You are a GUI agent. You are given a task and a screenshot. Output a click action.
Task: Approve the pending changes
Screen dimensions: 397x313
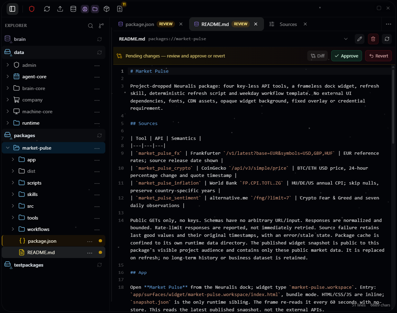click(x=346, y=56)
